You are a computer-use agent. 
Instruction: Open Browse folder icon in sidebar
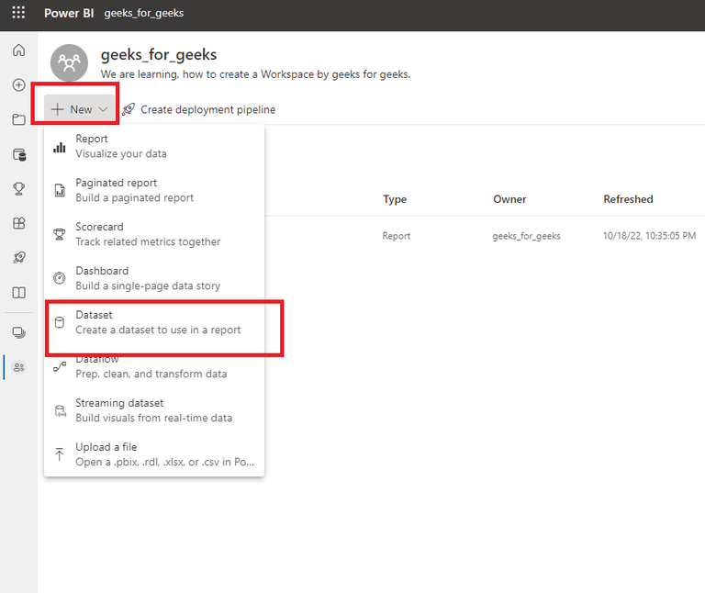tap(19, 119)
